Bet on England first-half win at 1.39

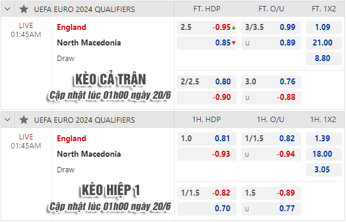pos(323,139)
